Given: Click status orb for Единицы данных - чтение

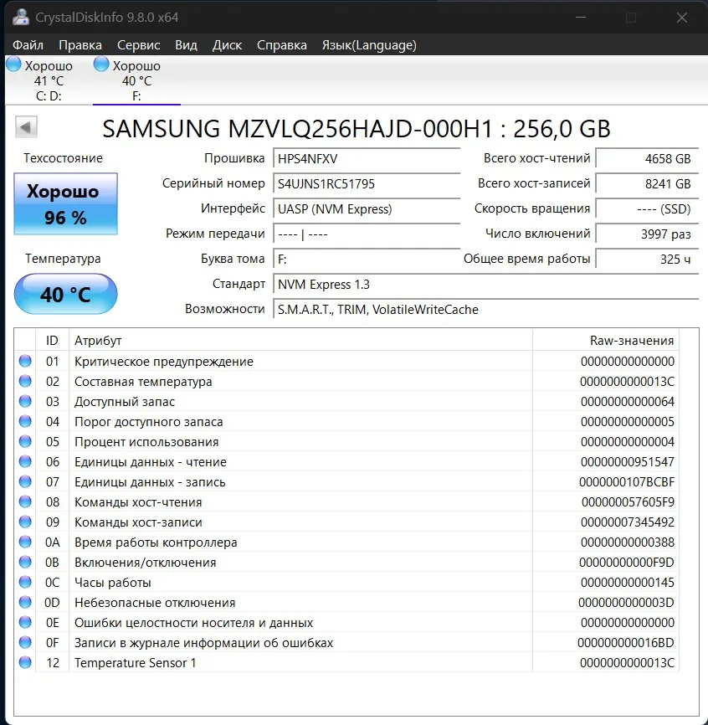Looking at the screenshot, I should (x=25, y=461).
